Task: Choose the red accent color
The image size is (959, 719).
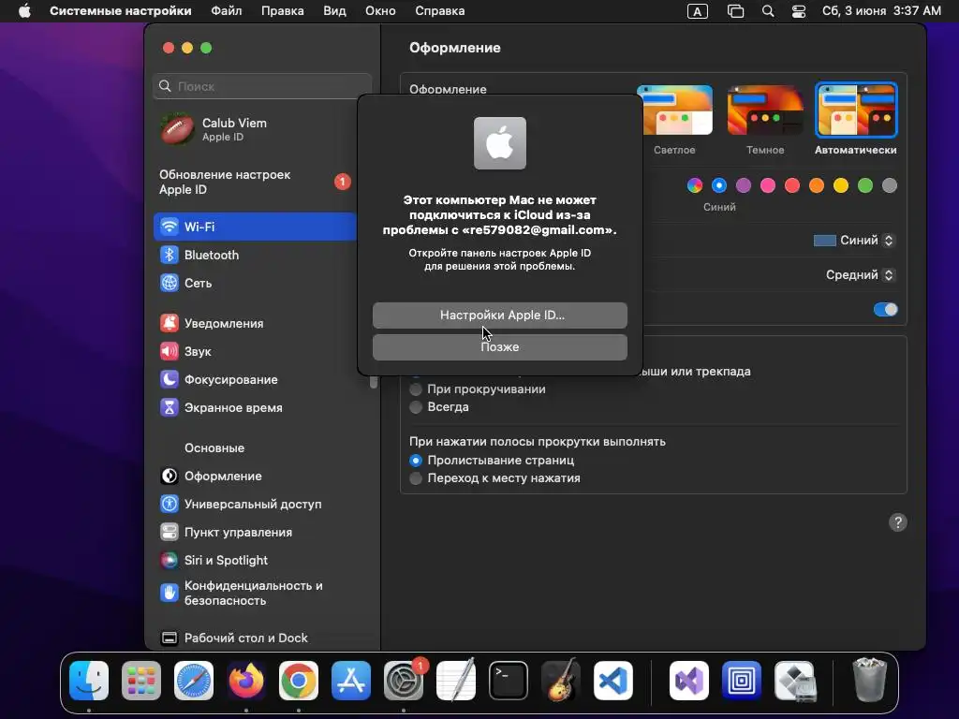Action: point(792,185)
